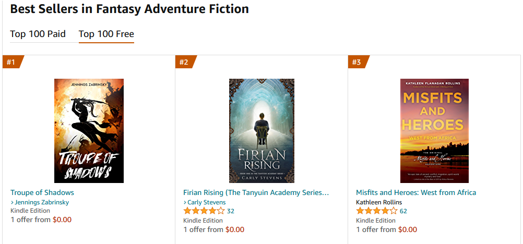This screenshot has width=523, height=244.
Task: Open Misfits and Heroes: West from Africa link
Action: tap(416, 192)
